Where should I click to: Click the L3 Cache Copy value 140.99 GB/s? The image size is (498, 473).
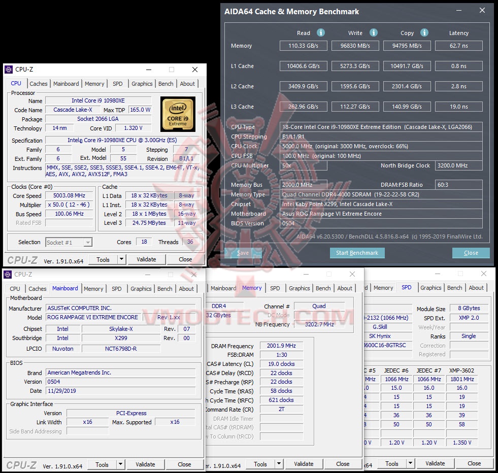[407, 107]
